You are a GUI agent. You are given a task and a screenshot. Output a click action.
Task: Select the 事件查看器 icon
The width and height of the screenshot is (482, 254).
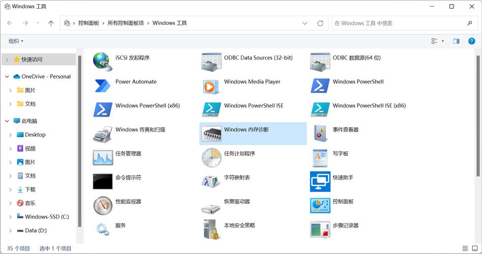320,133
